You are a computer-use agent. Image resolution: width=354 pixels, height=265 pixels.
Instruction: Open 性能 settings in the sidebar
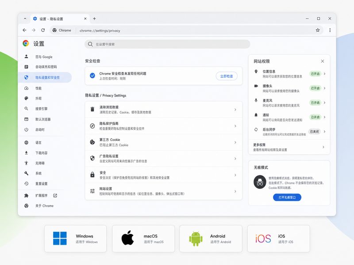pos(38,88)
